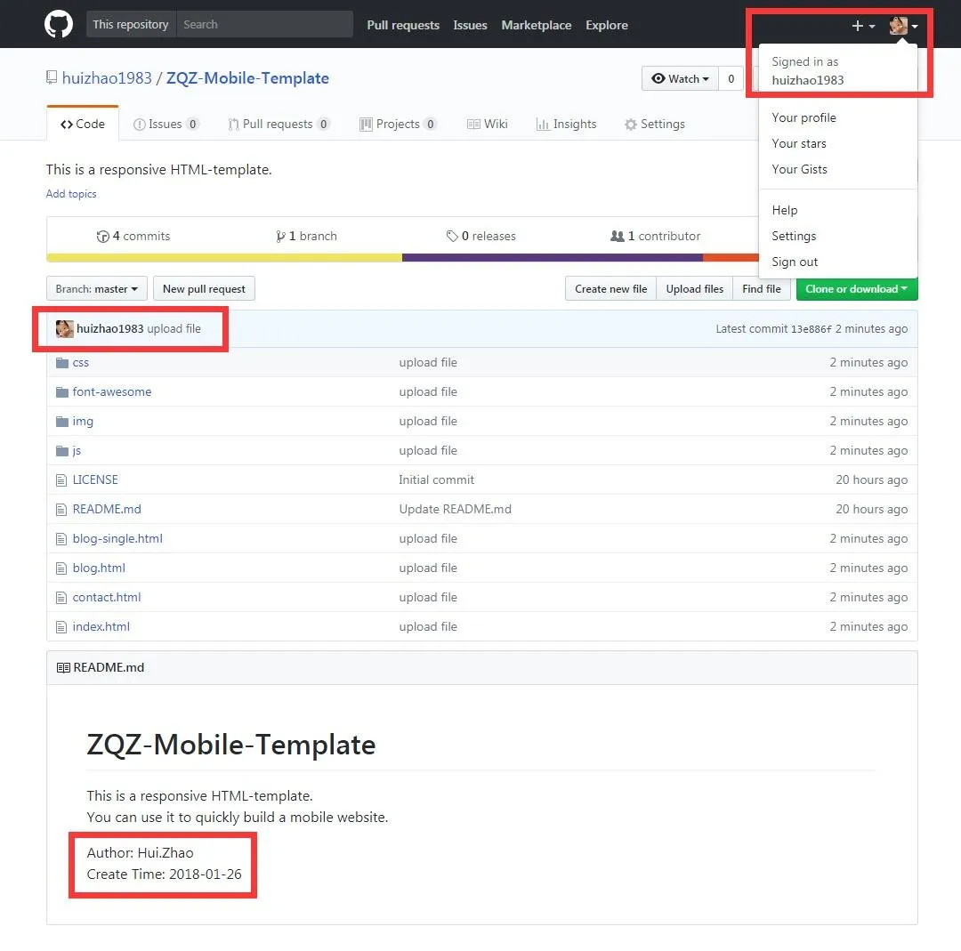
Task: Click the Upload files button
Action: 694,288
